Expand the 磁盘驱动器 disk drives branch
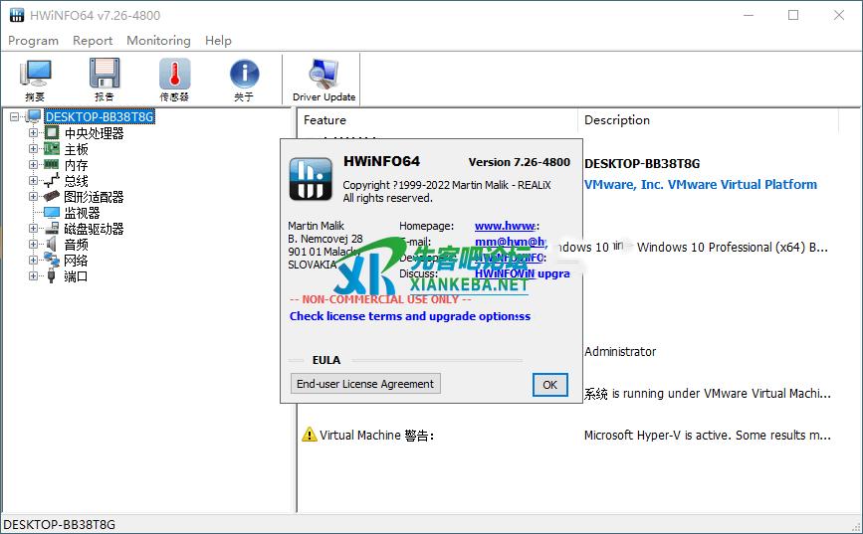The image size is (863, 534). (x=34, y=229)
